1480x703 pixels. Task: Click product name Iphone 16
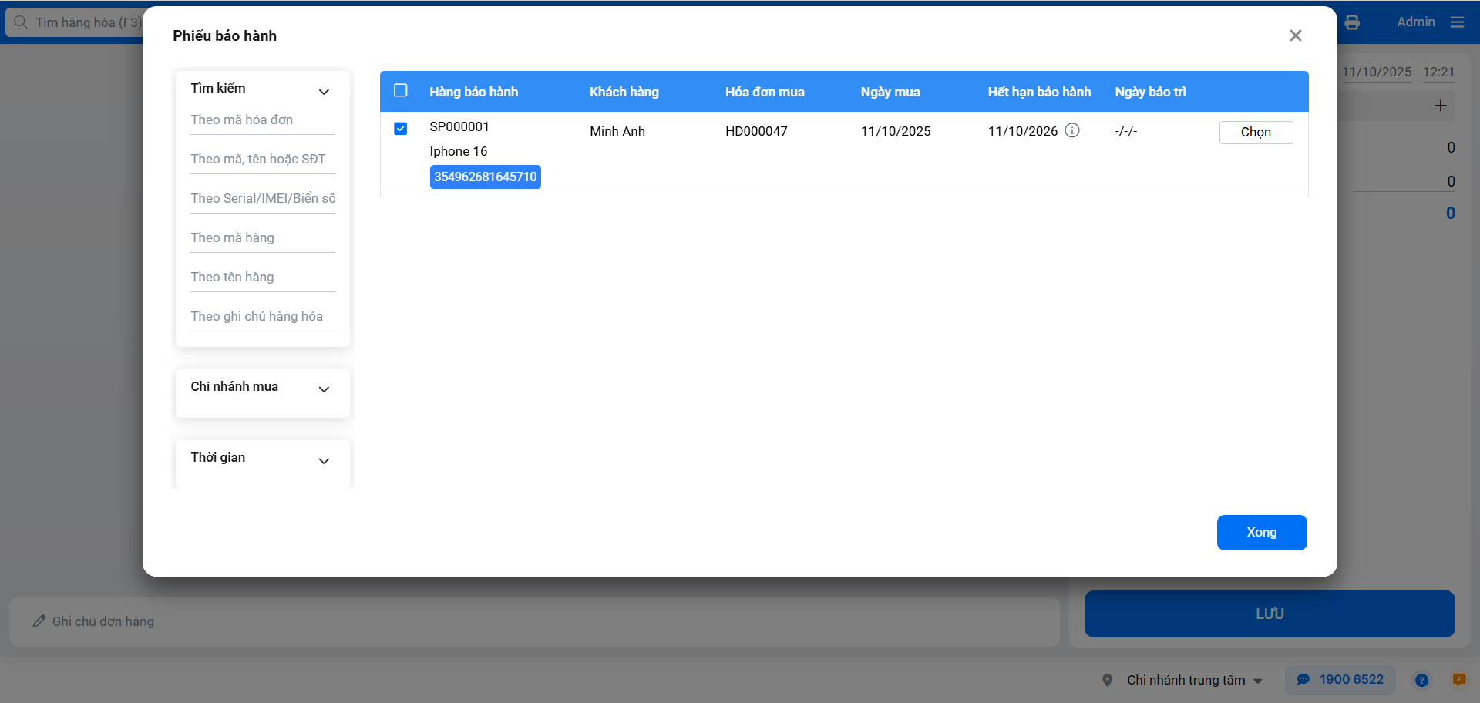459,151
